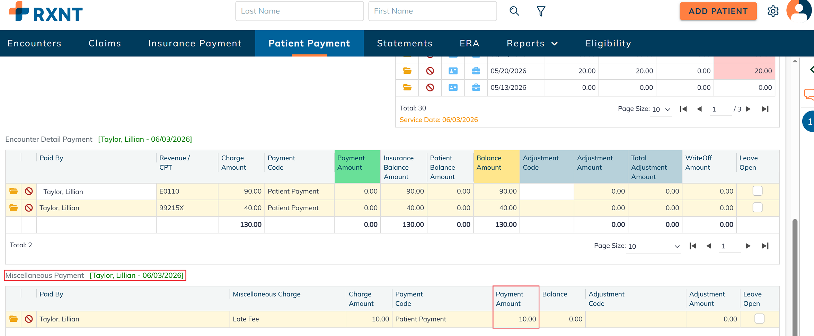
Task: Check Leave Open for E0110 charge
Action: 758,191
